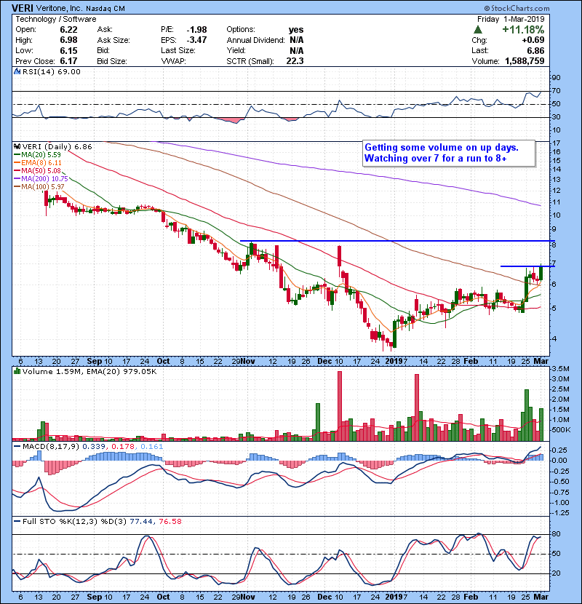
Task: Click the RSI line-chart icon beside RSI(14)
Action: click(x=17, y=71)
